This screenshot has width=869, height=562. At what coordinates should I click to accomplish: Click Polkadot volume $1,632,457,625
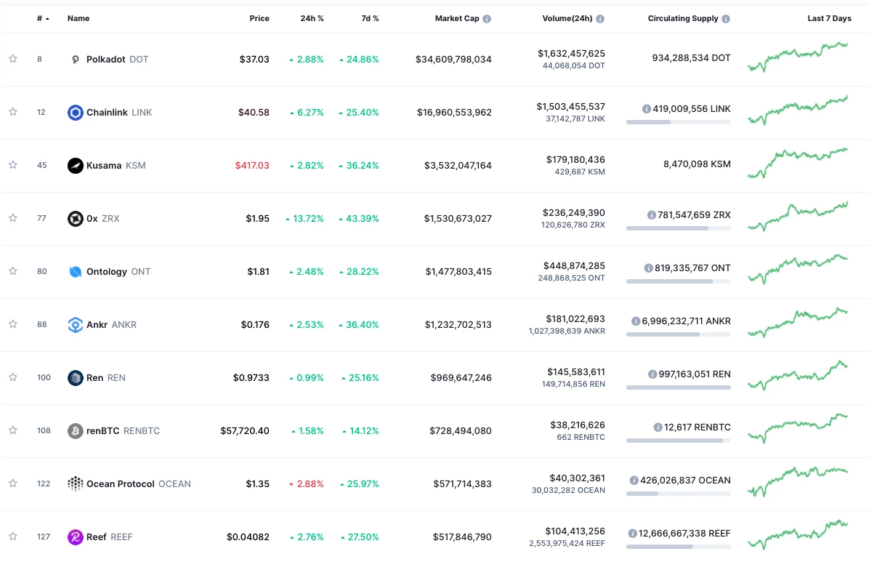(571, 53)
